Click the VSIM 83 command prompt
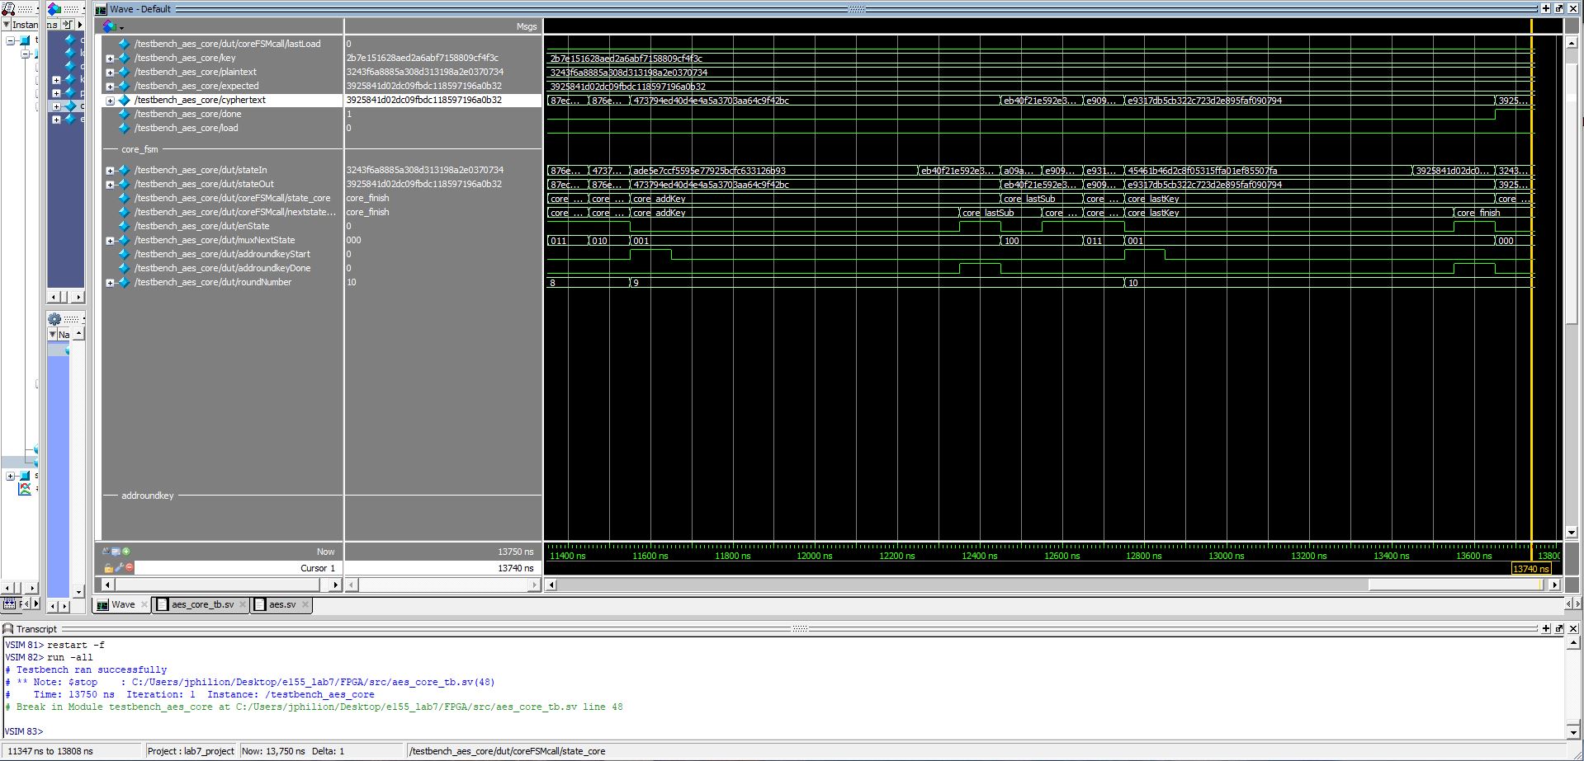 [24, 731]
